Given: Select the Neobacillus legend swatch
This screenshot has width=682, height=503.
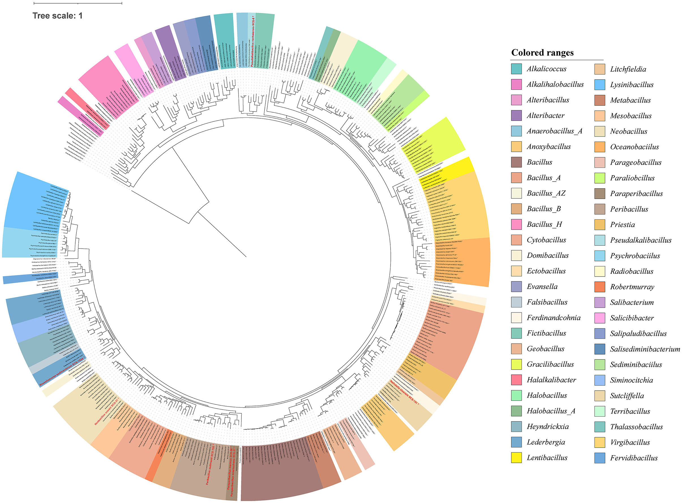Looking at the screenshot, I should (600, 131).
